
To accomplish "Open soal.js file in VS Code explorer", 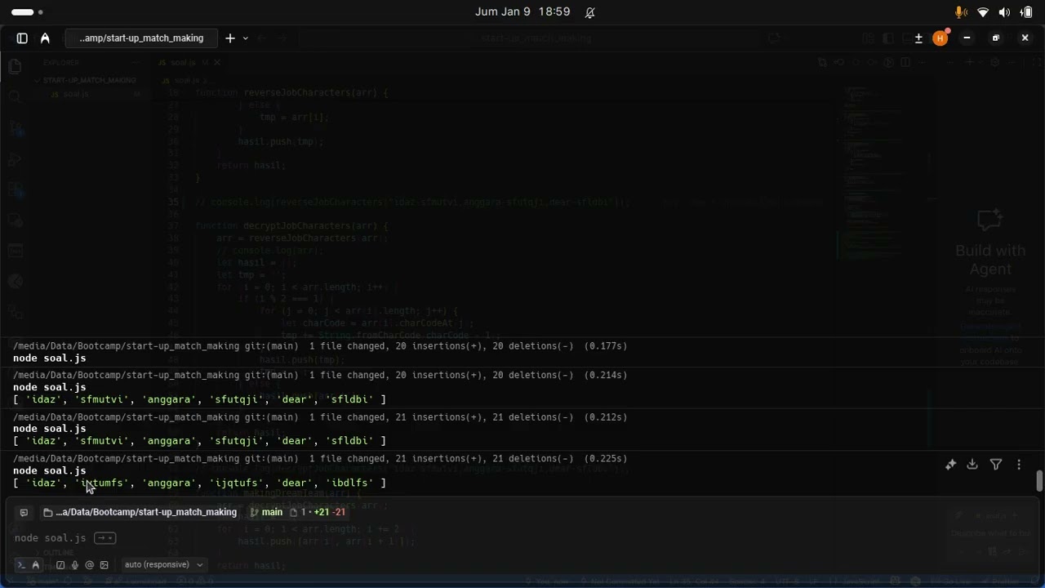I will coord(76,94).
